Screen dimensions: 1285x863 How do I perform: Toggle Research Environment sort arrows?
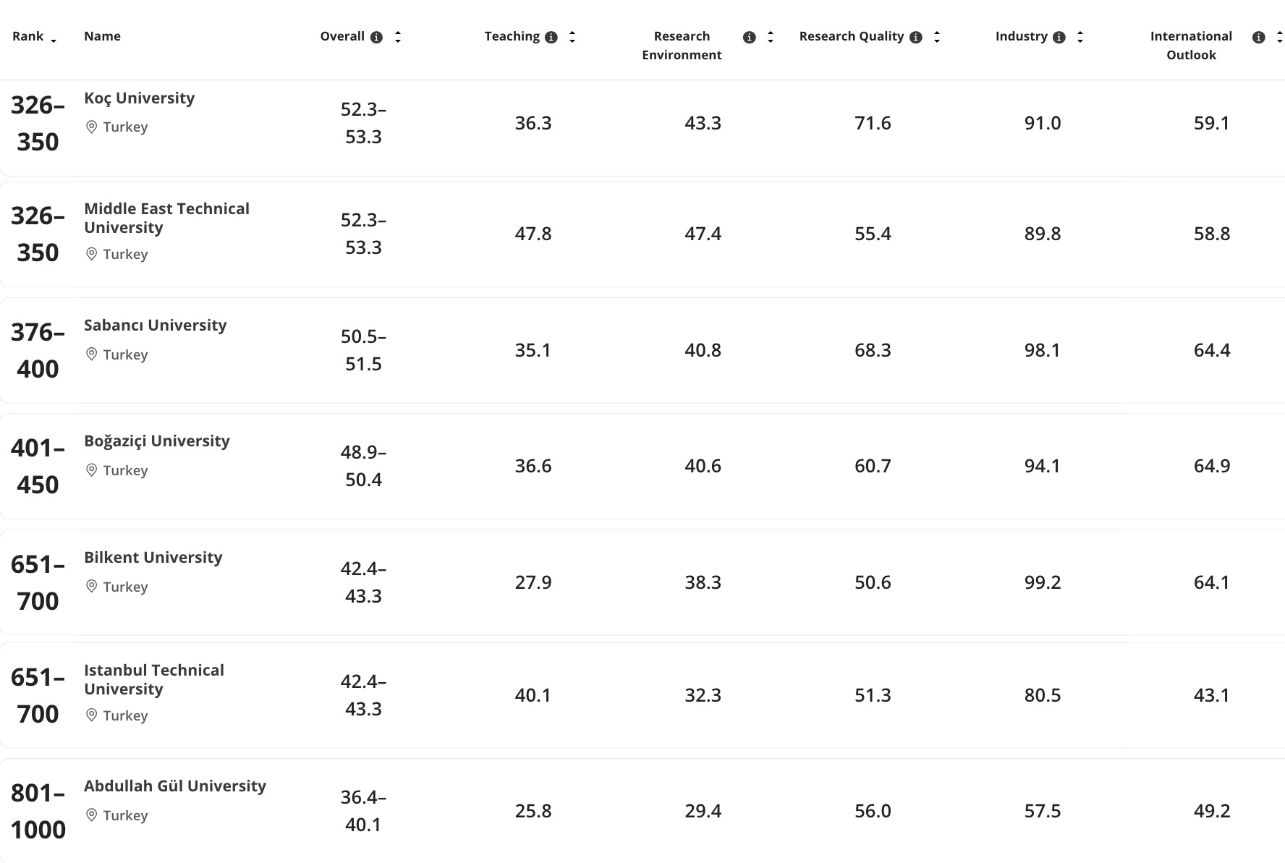point(771,37)
